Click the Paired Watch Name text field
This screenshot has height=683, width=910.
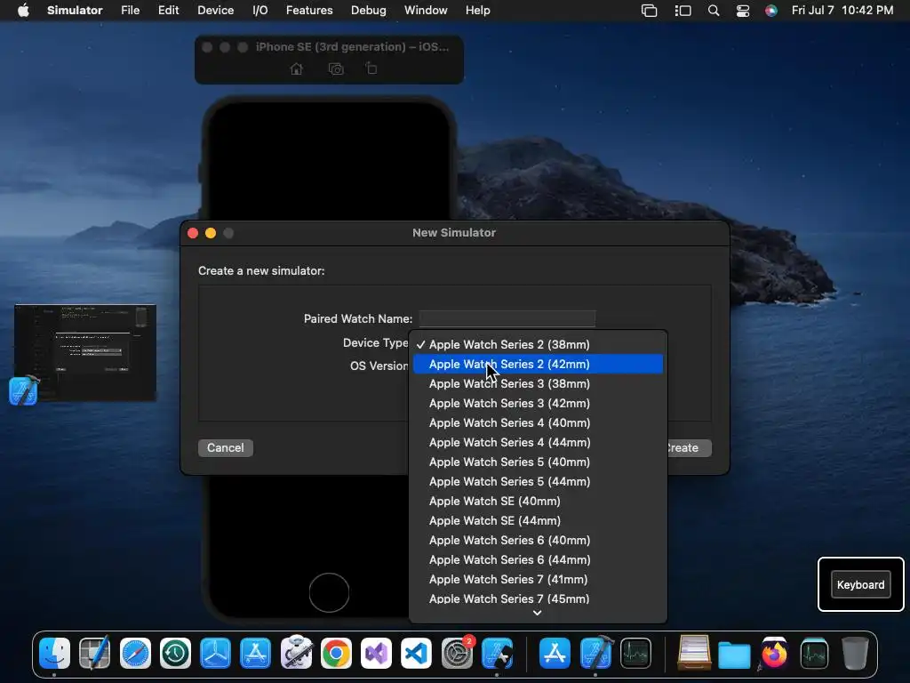tap(507, 319)
